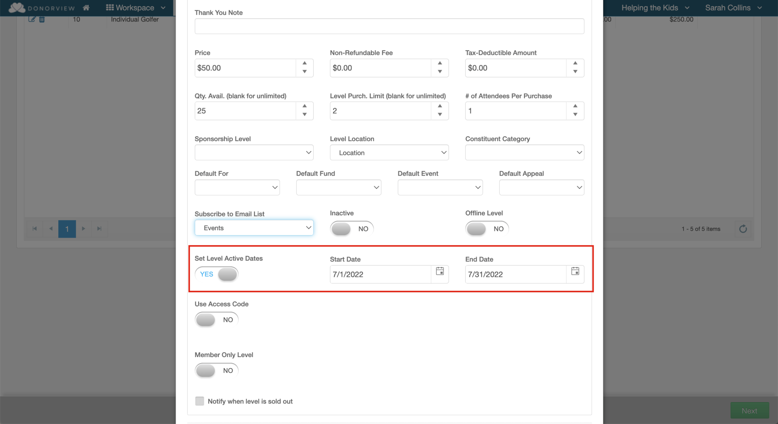Screen dimensions: 778x424
Task: Go to the last page of grid
Action: click(99, 229)
